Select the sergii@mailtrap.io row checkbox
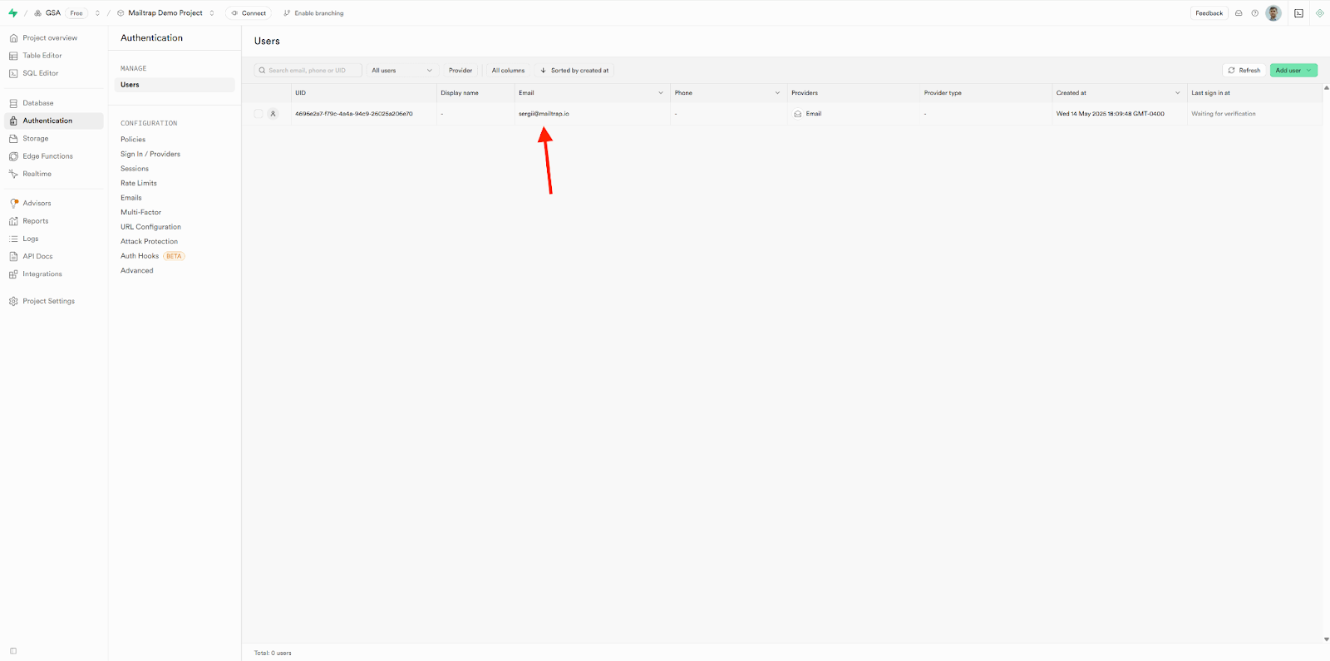This screenshot has height=661, width=1330. coord(259,114)
